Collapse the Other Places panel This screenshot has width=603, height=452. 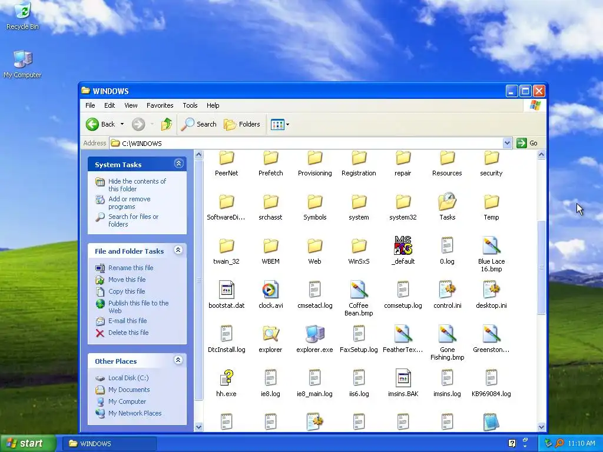(x=178, y=360)
